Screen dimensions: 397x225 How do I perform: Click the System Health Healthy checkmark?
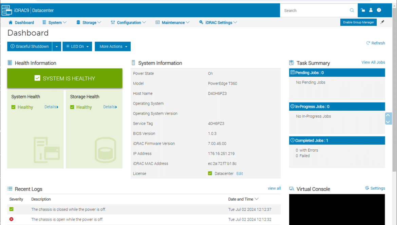[14, 107]
